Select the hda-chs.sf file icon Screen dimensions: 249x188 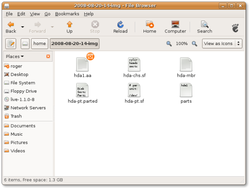coord(134,64)
